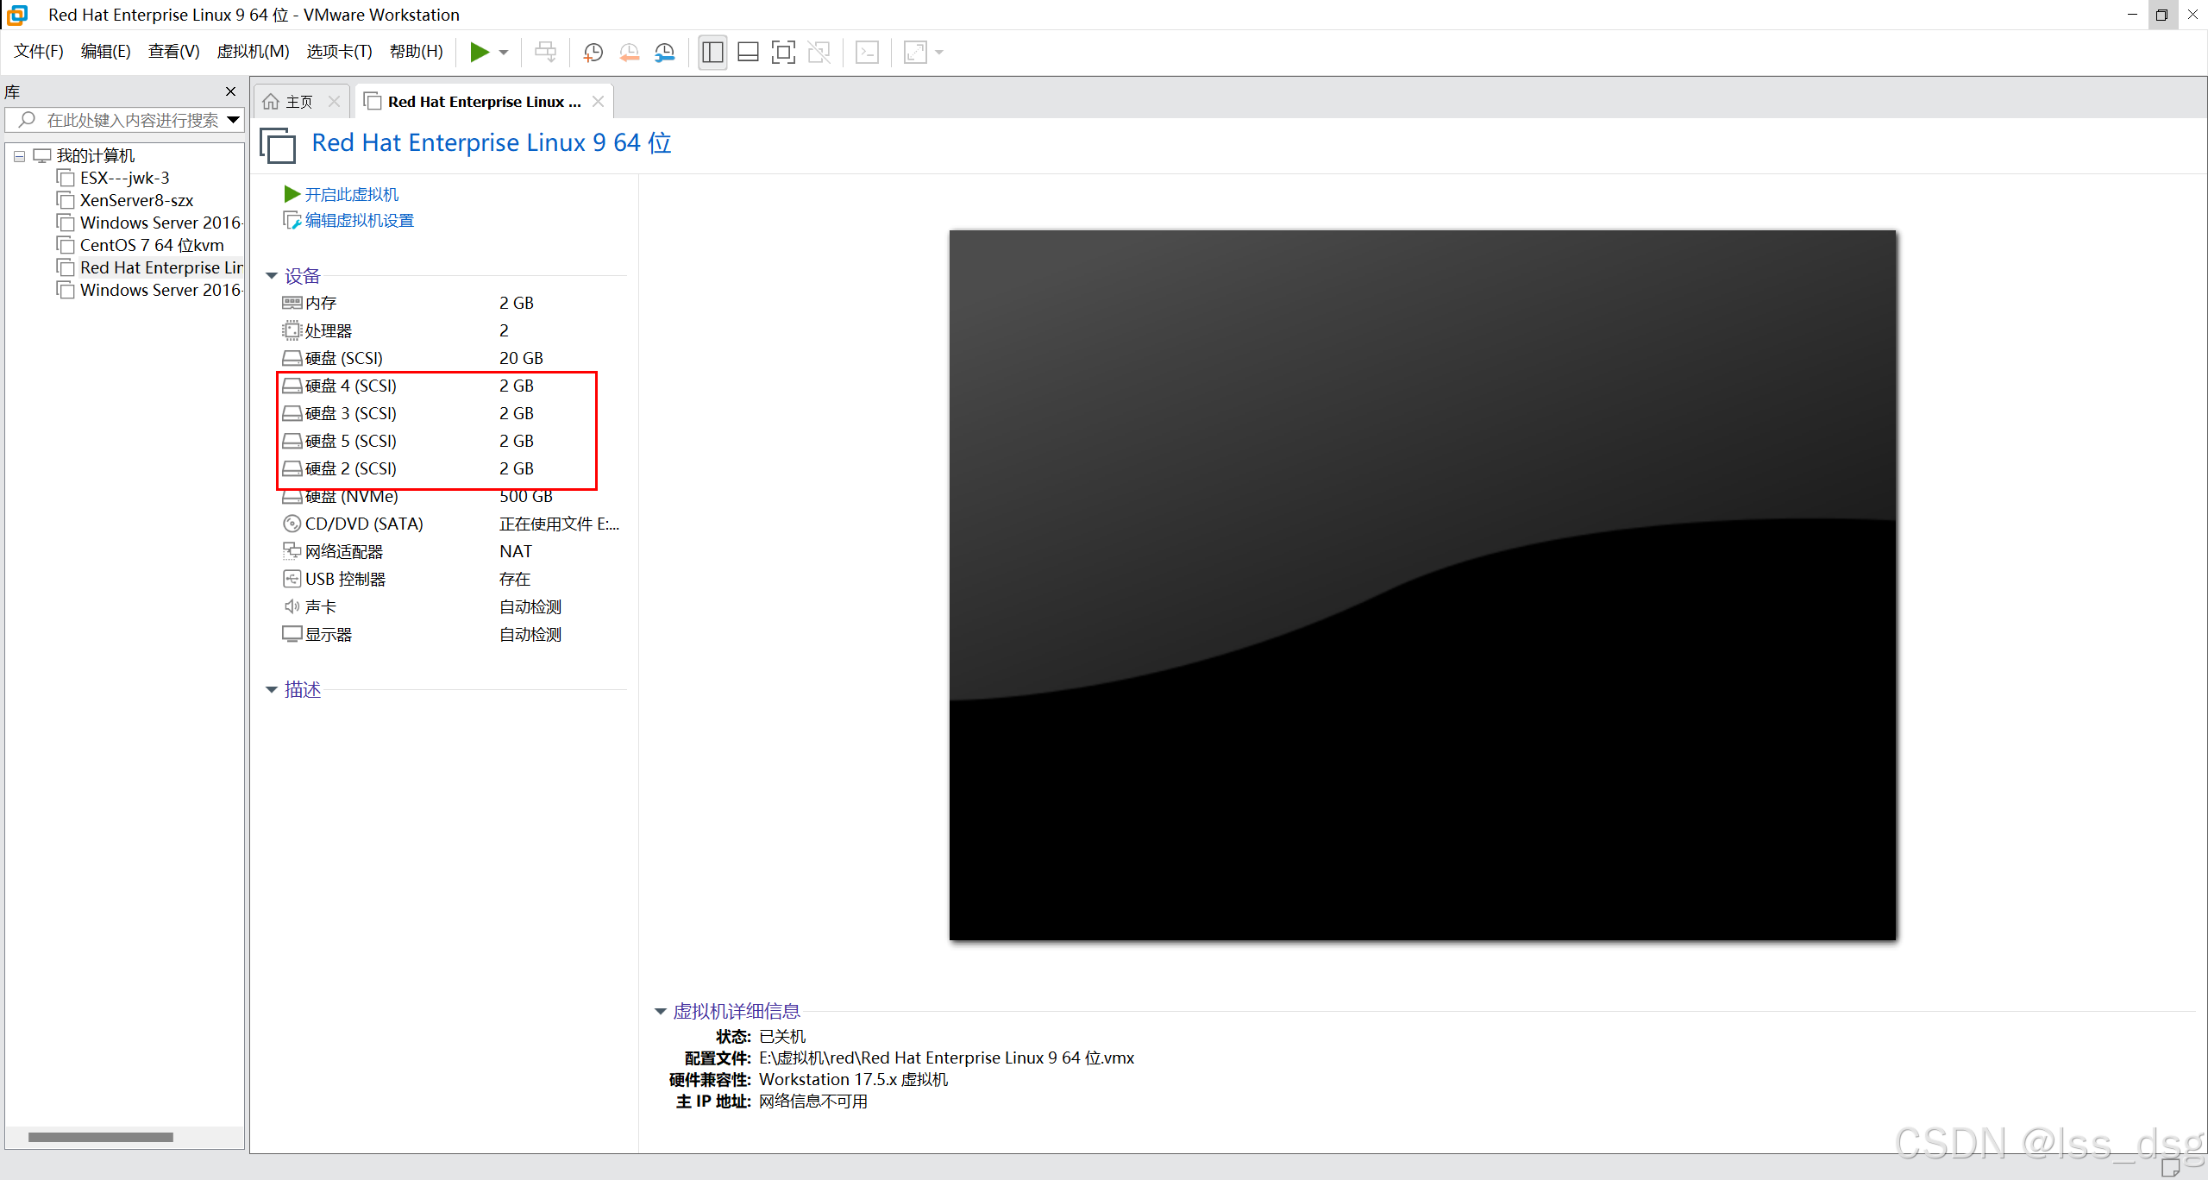Click the 网络适配器 network adapter icon
Image resolution: width=2208 pixels, height=1180 pixels.
pos(292,551)
